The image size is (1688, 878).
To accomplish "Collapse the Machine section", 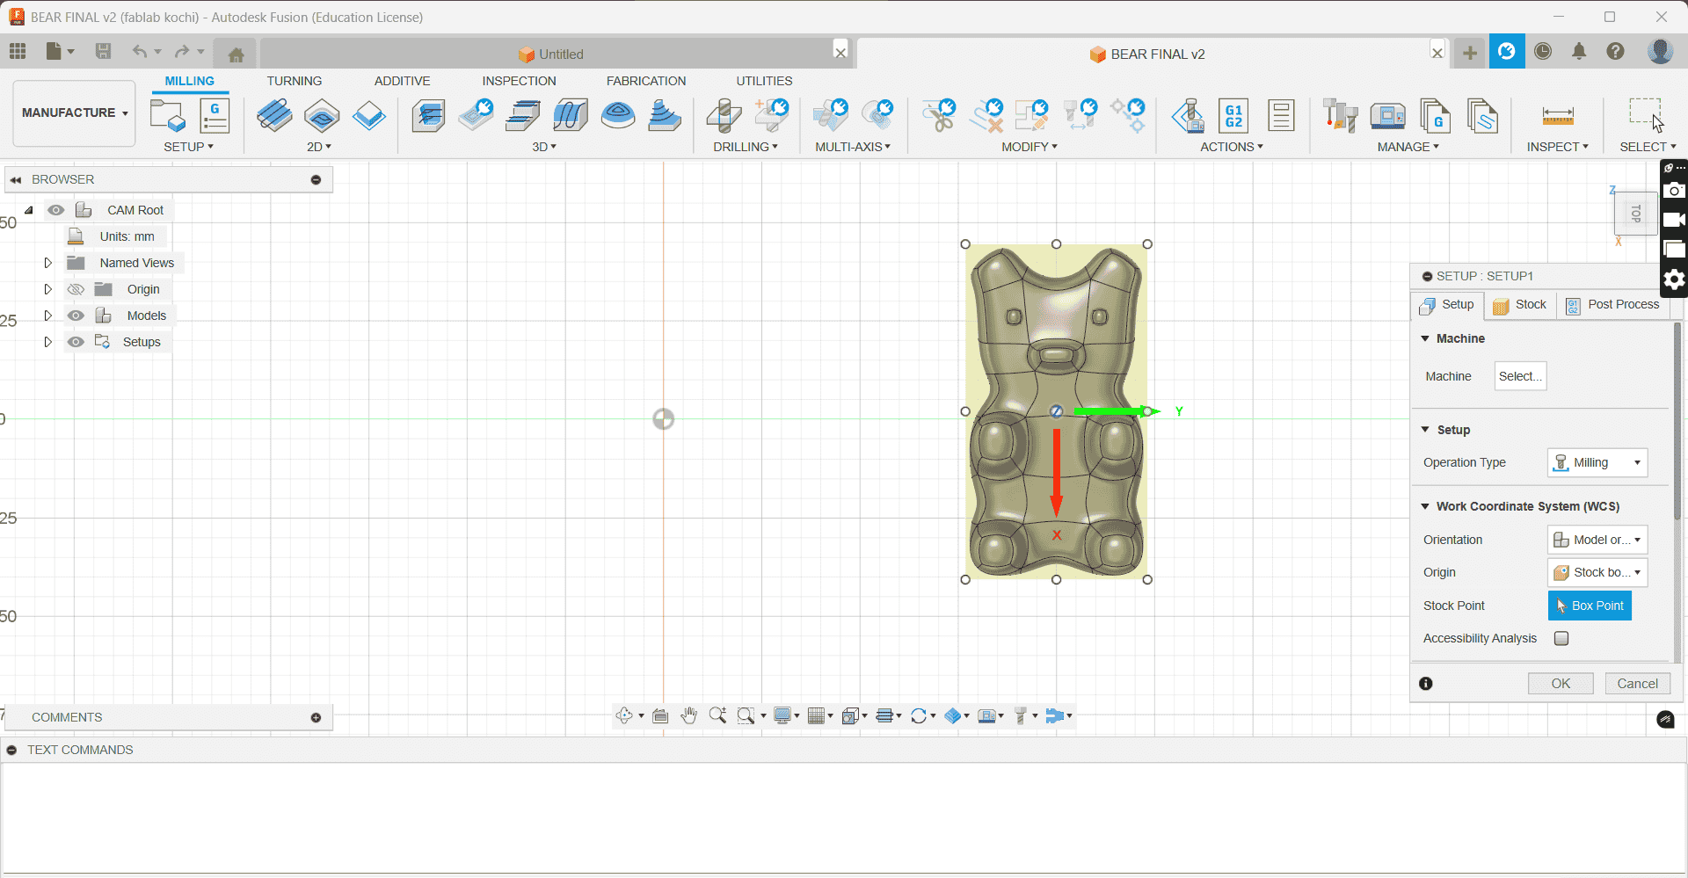I will [x=1425, y=338].
